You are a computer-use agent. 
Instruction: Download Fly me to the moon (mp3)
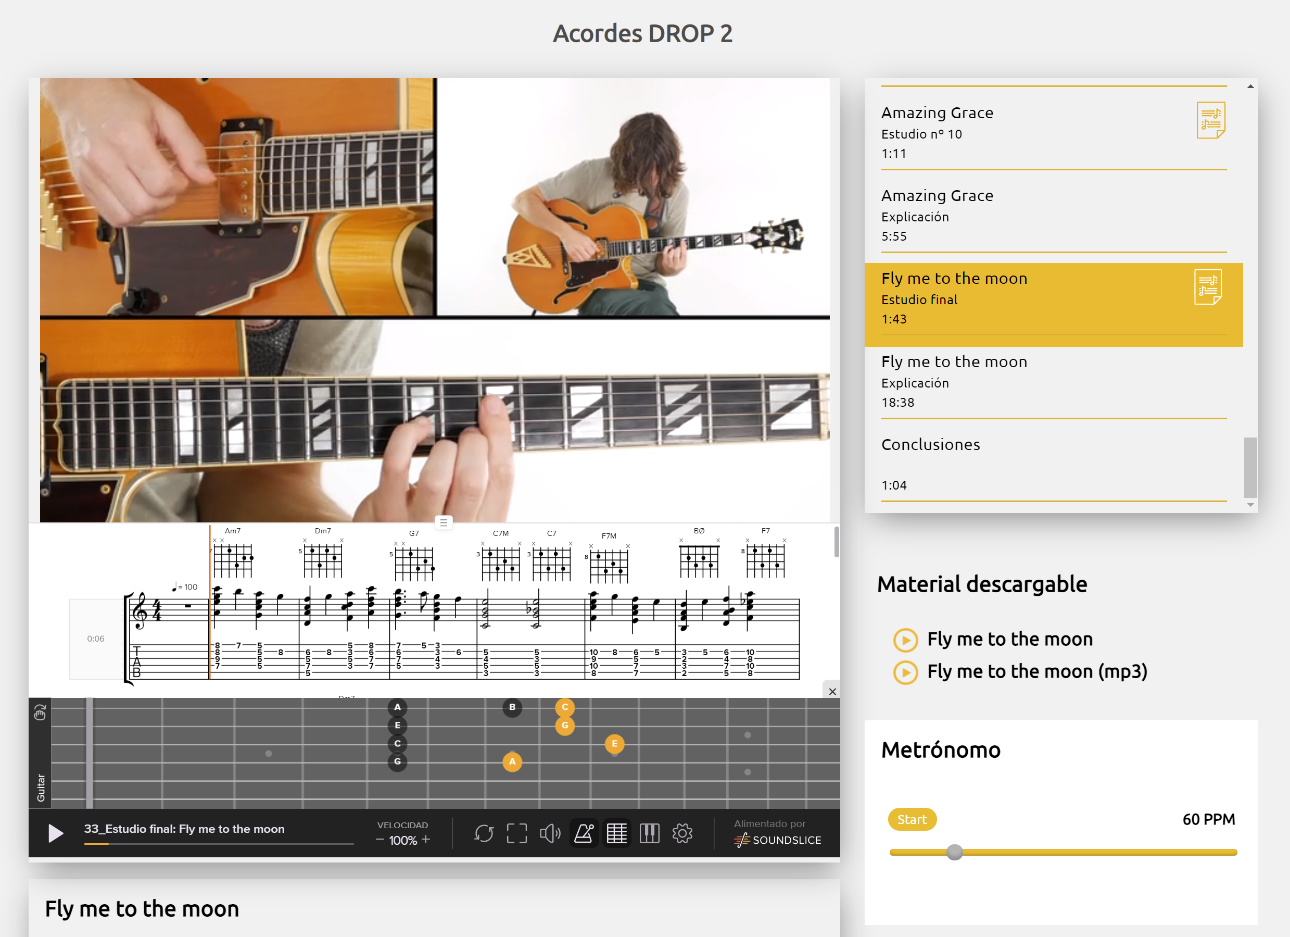(x=1037, y=671)
